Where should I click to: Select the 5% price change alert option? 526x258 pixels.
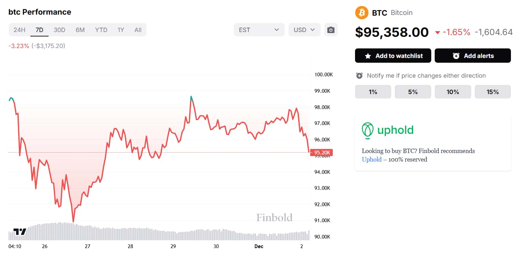pyautogui.click(x=413, y=92)
